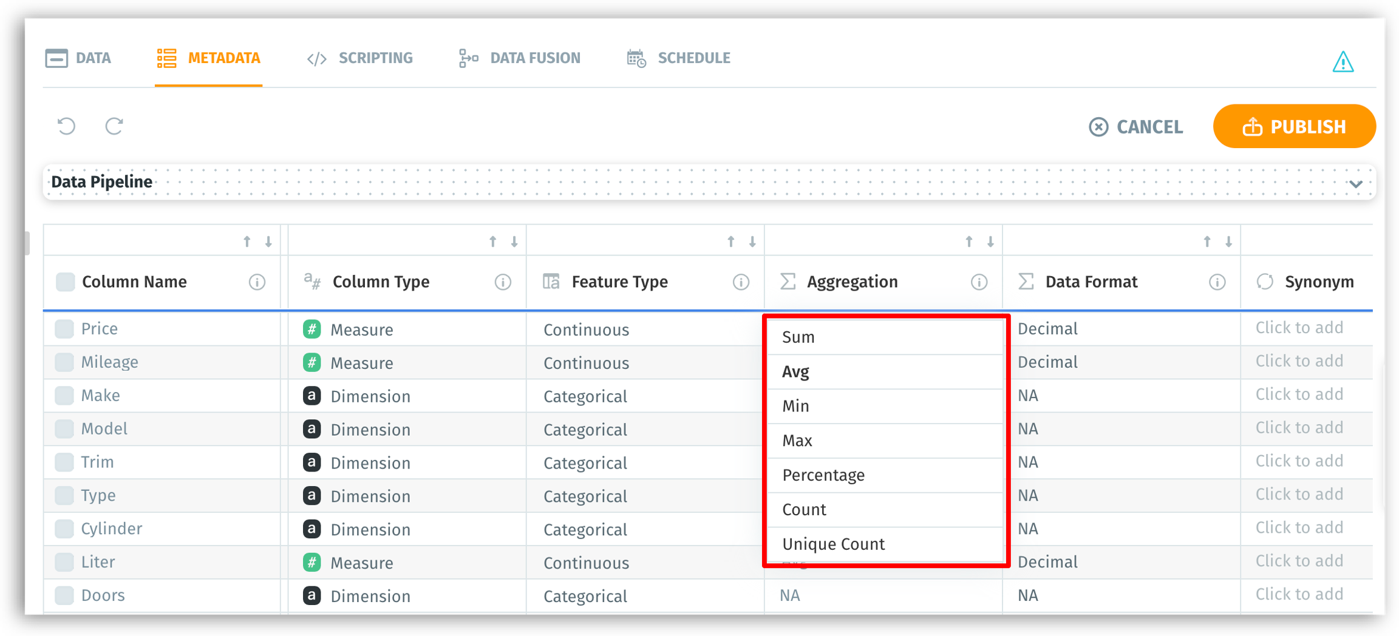Select all via Column Name header checkbox
Viewport: 1399px width, 636px height.
65,282
